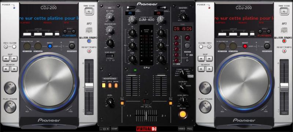293x132 pixels.
Task: Switch to the VIDEO view
Action: click(x=182, y=129)
